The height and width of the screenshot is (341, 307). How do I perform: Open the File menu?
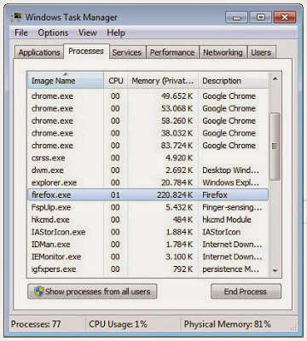(x=21, y=32)
